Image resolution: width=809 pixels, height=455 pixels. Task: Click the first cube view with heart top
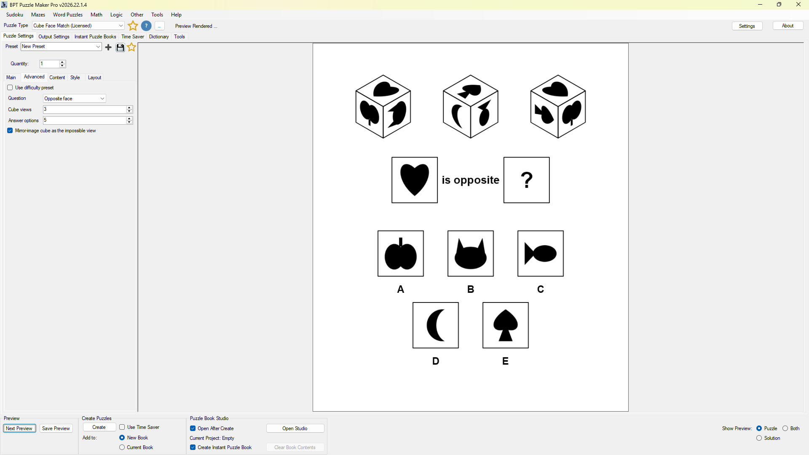click(383, 107)
